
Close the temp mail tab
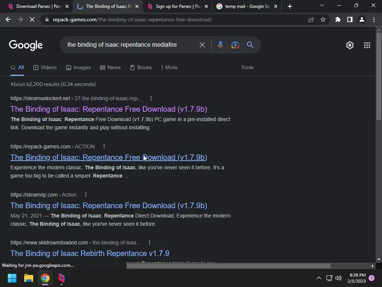tap(276, 6)
